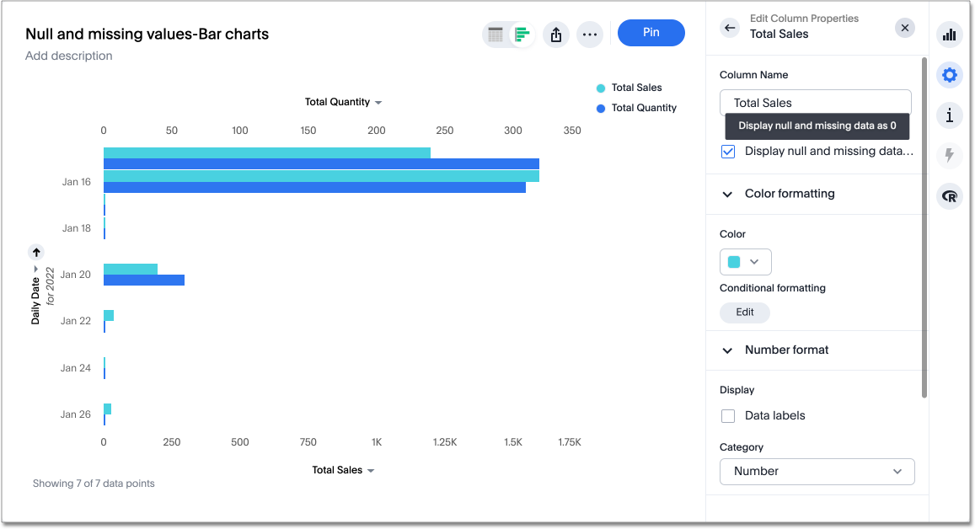View answer details via the info icon
This screenshot has width=975, height=529.
950,115
